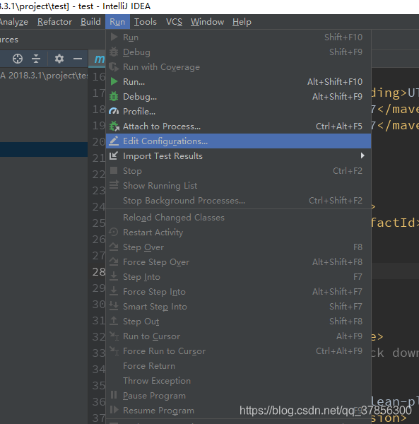The image size is (419, 424).
Task: Open project panel settings gear
Action: click(59, 59)
